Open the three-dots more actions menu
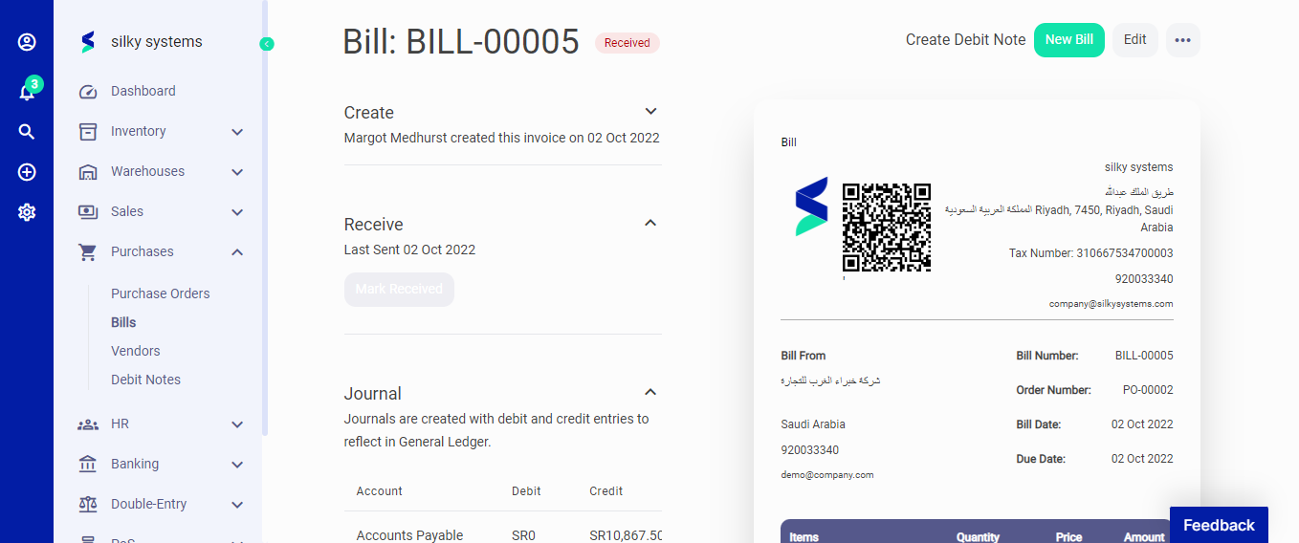Viewport: 1299px width, 543px height. 1182,40
